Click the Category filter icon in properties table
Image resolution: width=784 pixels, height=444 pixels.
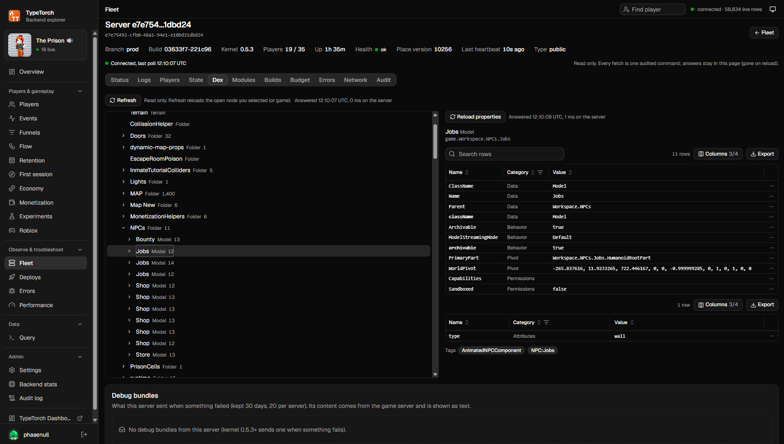coord(540,173)
